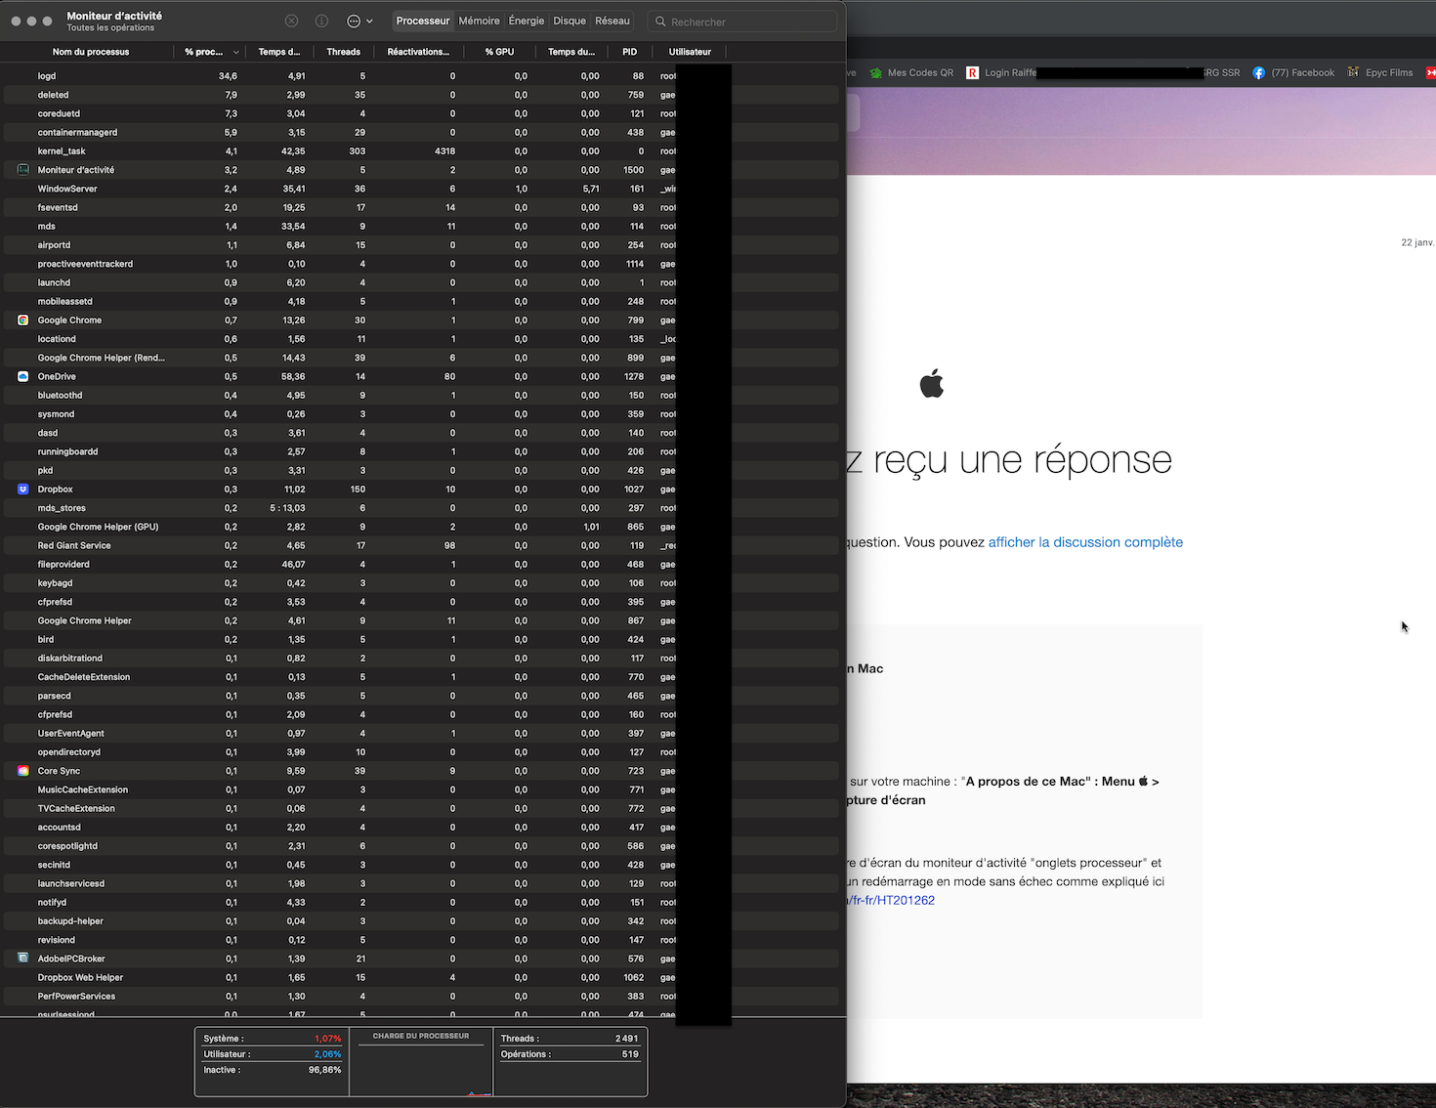Switch to the Énergie tab

pos(527,21)
